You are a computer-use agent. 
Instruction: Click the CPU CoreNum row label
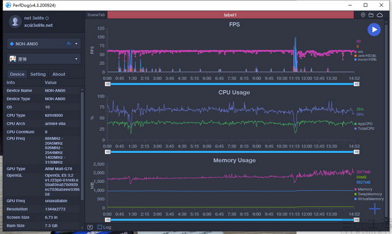click(20, 132)
